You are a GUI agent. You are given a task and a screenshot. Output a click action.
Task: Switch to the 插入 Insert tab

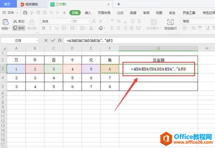point(88,13)
